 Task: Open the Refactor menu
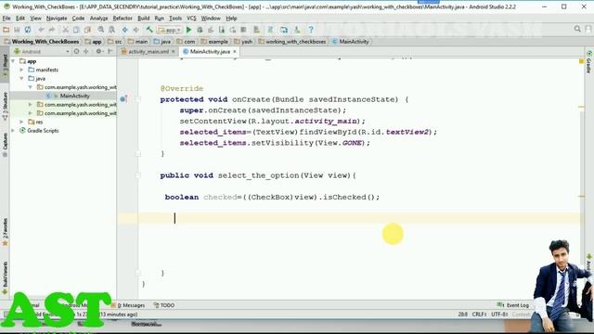(x=123, y=19)
